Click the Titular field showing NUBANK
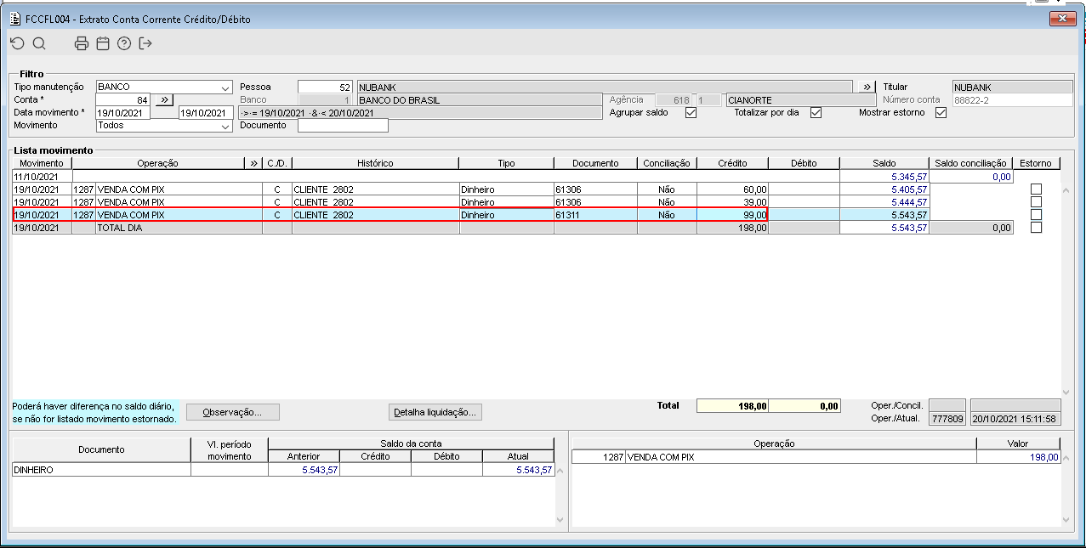1086x548 pixels. (x=1013, y=87)
